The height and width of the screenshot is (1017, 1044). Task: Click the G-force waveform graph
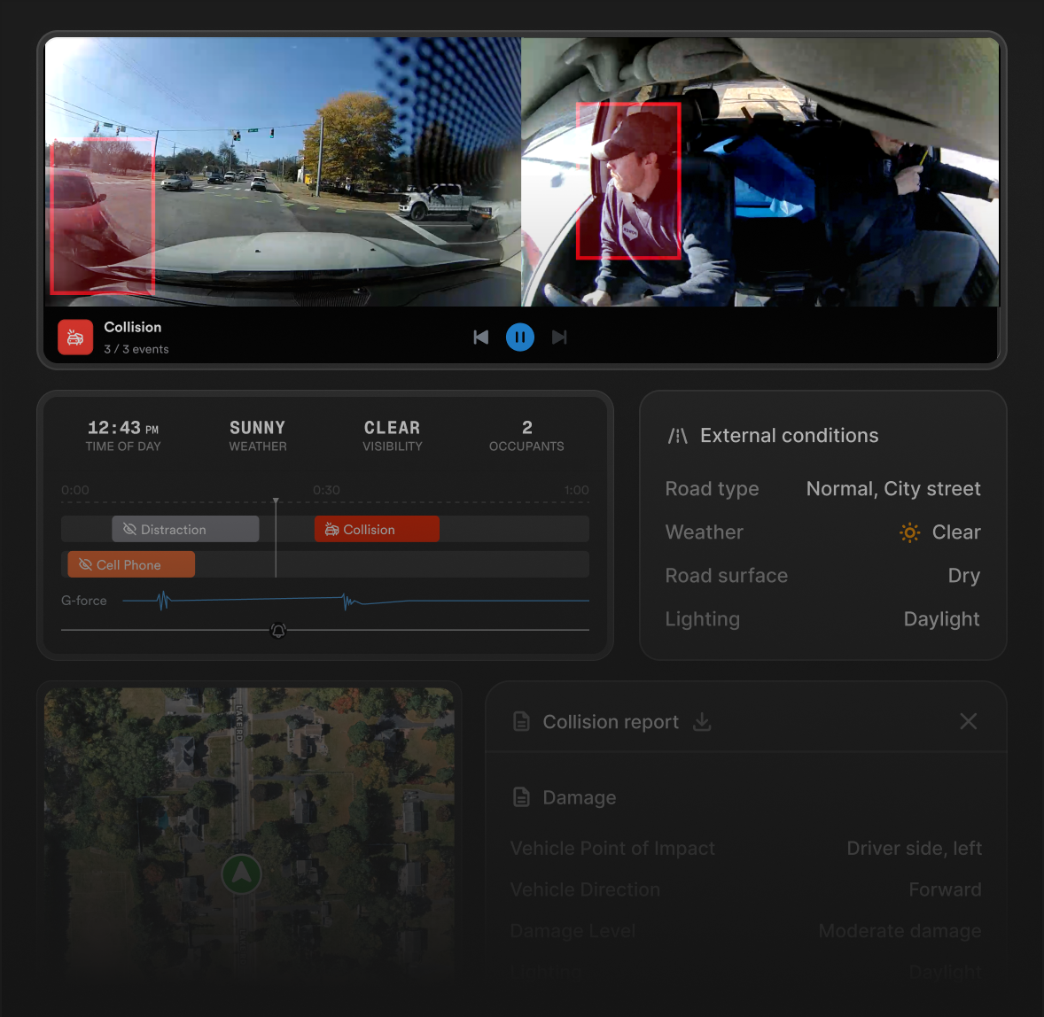[355, 601]
